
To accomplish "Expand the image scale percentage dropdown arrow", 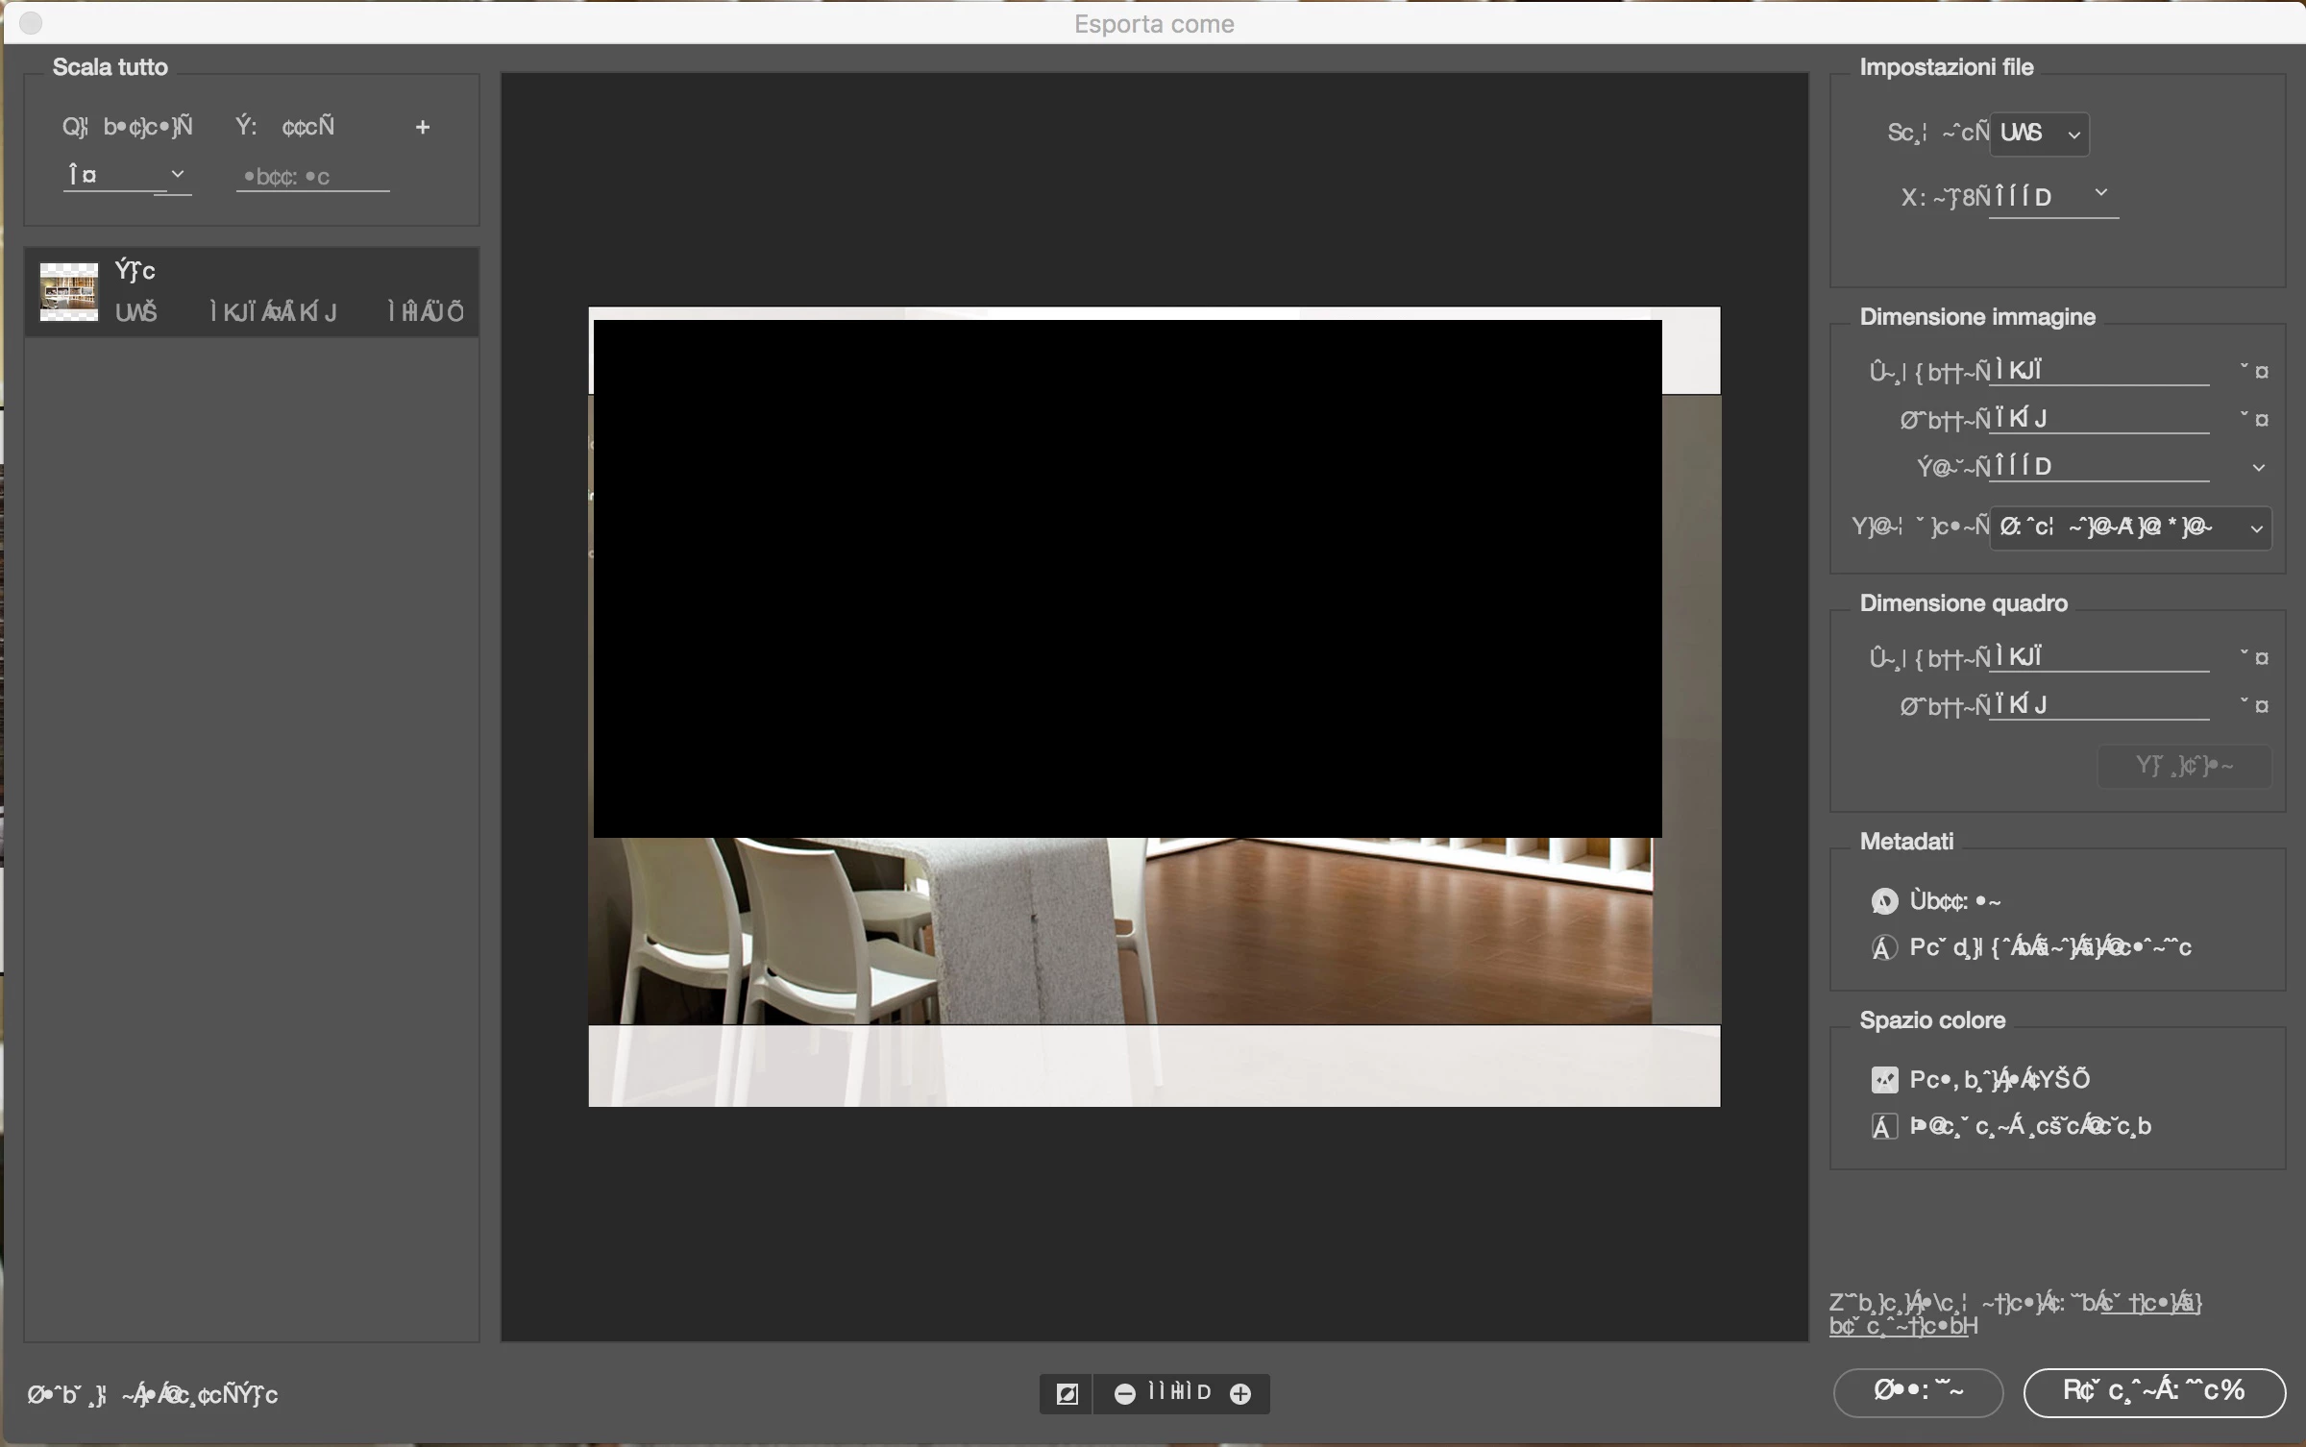I will (2258, 468).
